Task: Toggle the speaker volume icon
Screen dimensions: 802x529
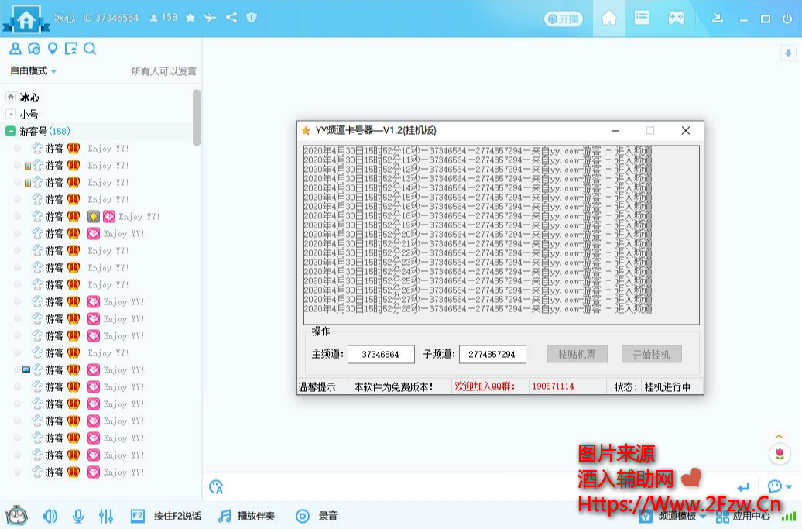Action: (x=50, y=516)
